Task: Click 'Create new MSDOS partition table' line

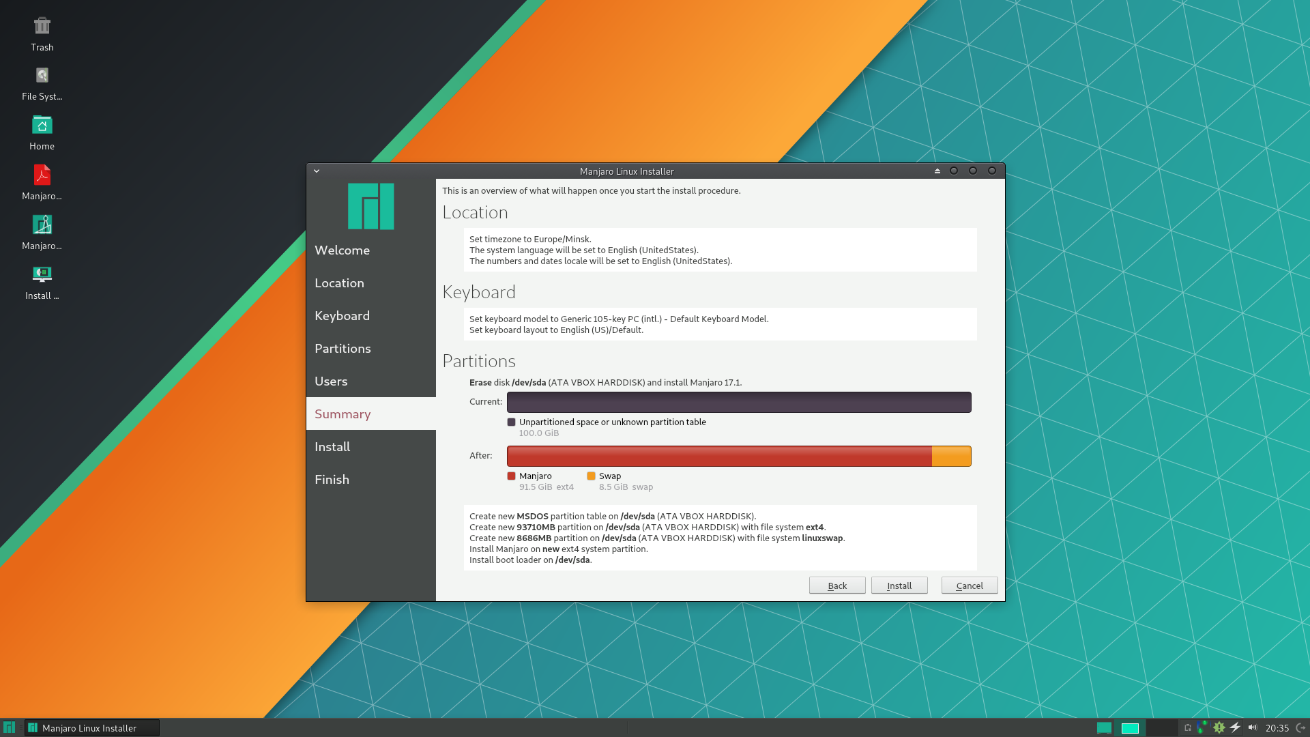Action: click(613, 517)
